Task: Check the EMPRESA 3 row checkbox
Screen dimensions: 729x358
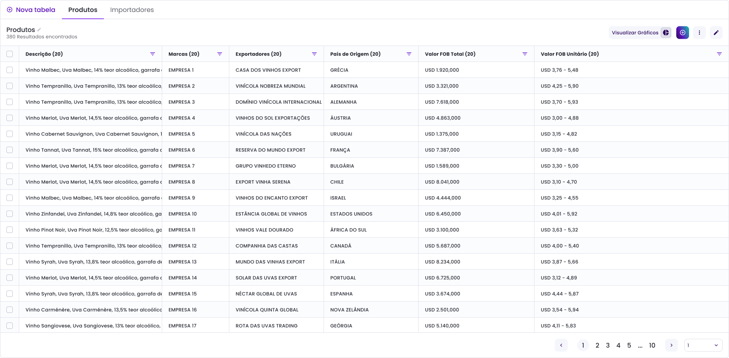Action: click(10, 102)
